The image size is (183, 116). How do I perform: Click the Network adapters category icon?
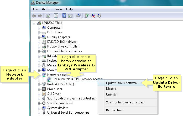click(44, 75)
